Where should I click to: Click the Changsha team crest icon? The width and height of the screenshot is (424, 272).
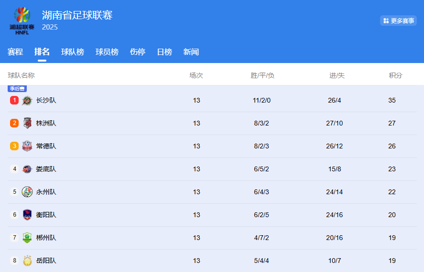coord(27,100)
